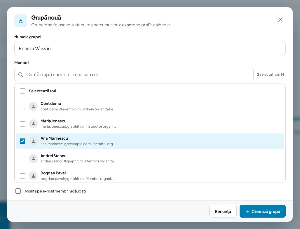This screenshot has width=300, height=229.
Task: Click the name Ana Marinescu
Action: (54, 138)
